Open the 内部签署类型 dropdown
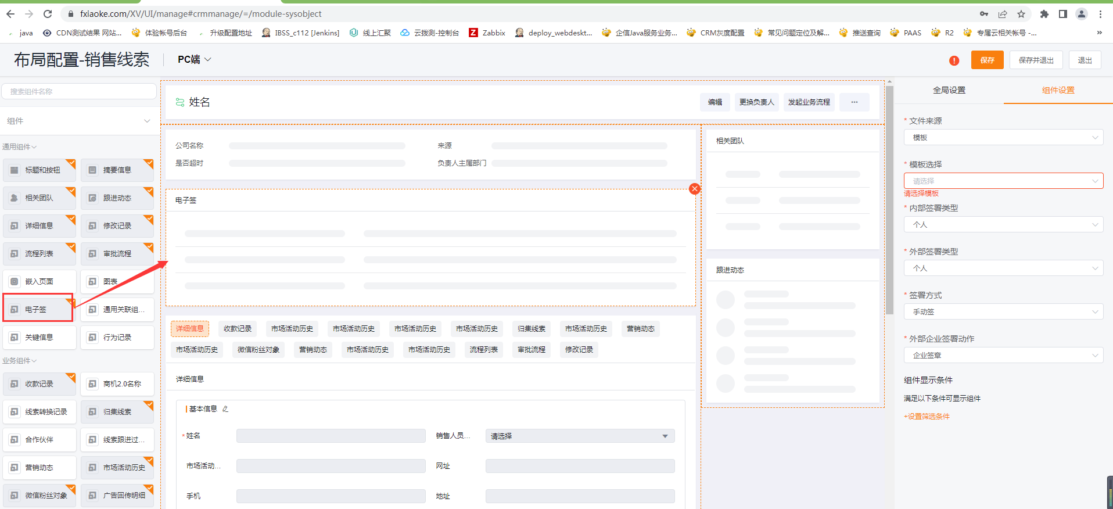Screen dimensions: 1113x509 point(1003,225)
